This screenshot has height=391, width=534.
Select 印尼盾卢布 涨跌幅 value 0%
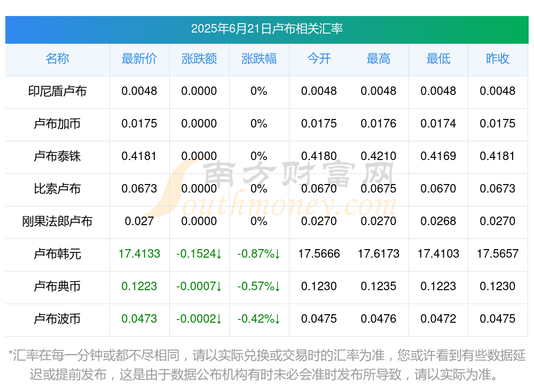[x=259, y=91]
